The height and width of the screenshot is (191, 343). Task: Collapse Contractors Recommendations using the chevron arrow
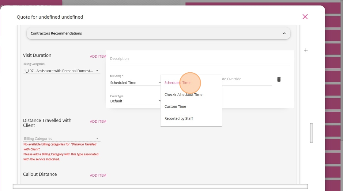(284, 33)
